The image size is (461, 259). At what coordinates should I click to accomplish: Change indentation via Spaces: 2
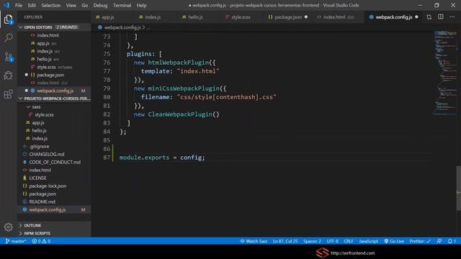point(312,241)
